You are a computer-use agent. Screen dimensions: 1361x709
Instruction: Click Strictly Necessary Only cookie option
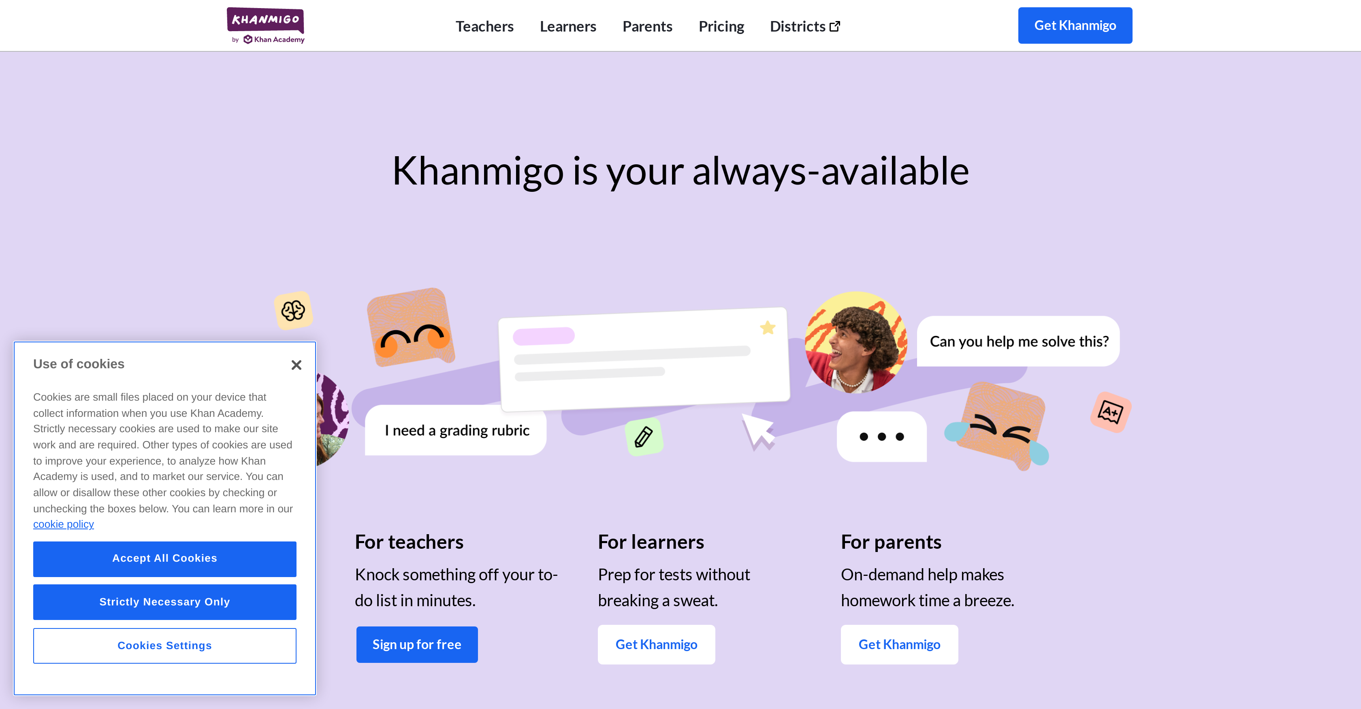point(165,601)
